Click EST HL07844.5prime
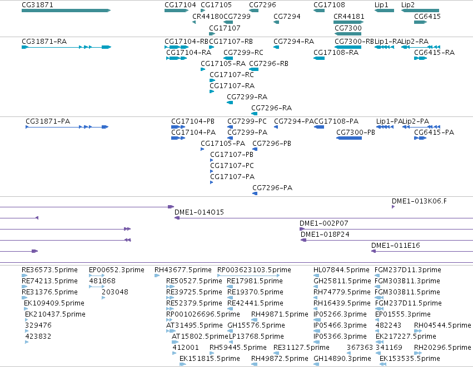 tap(316, 276)
